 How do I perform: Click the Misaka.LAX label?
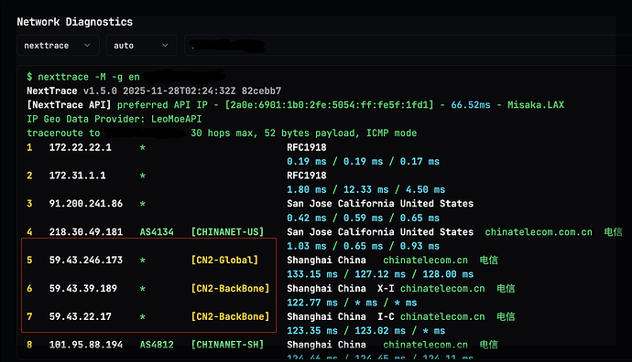536,105
